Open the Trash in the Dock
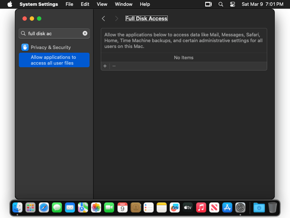290x218 pixels. pos(272,207)
